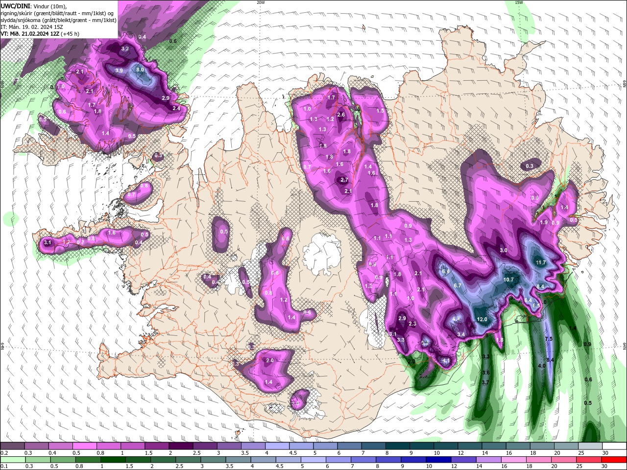Click the 7.5 rain value offshore

(549, 339)
